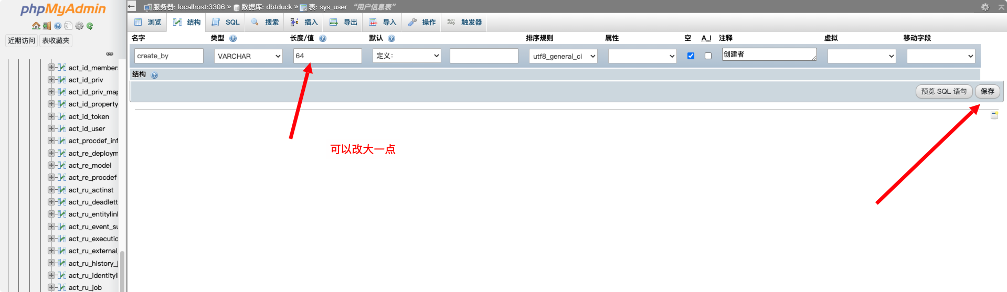Open act_re_deploym table in tree
The height and width of the screenshot is (292, 1007).
[93, 153]
